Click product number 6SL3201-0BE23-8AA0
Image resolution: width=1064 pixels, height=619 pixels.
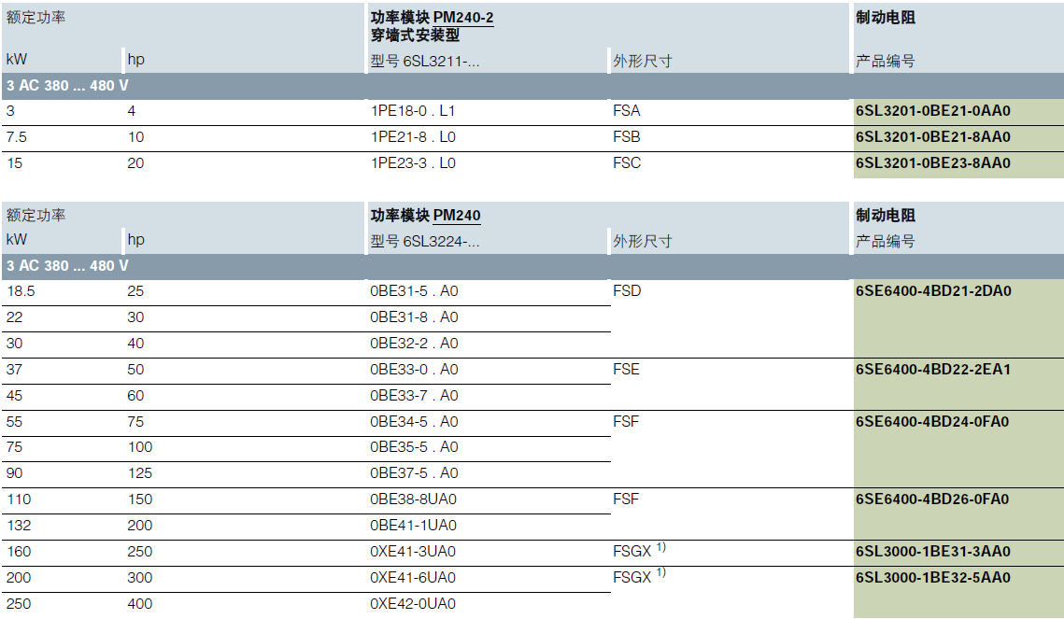(932, 163)
